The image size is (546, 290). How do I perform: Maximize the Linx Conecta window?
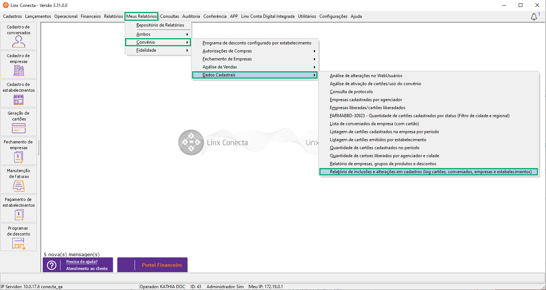click(521, 5)
